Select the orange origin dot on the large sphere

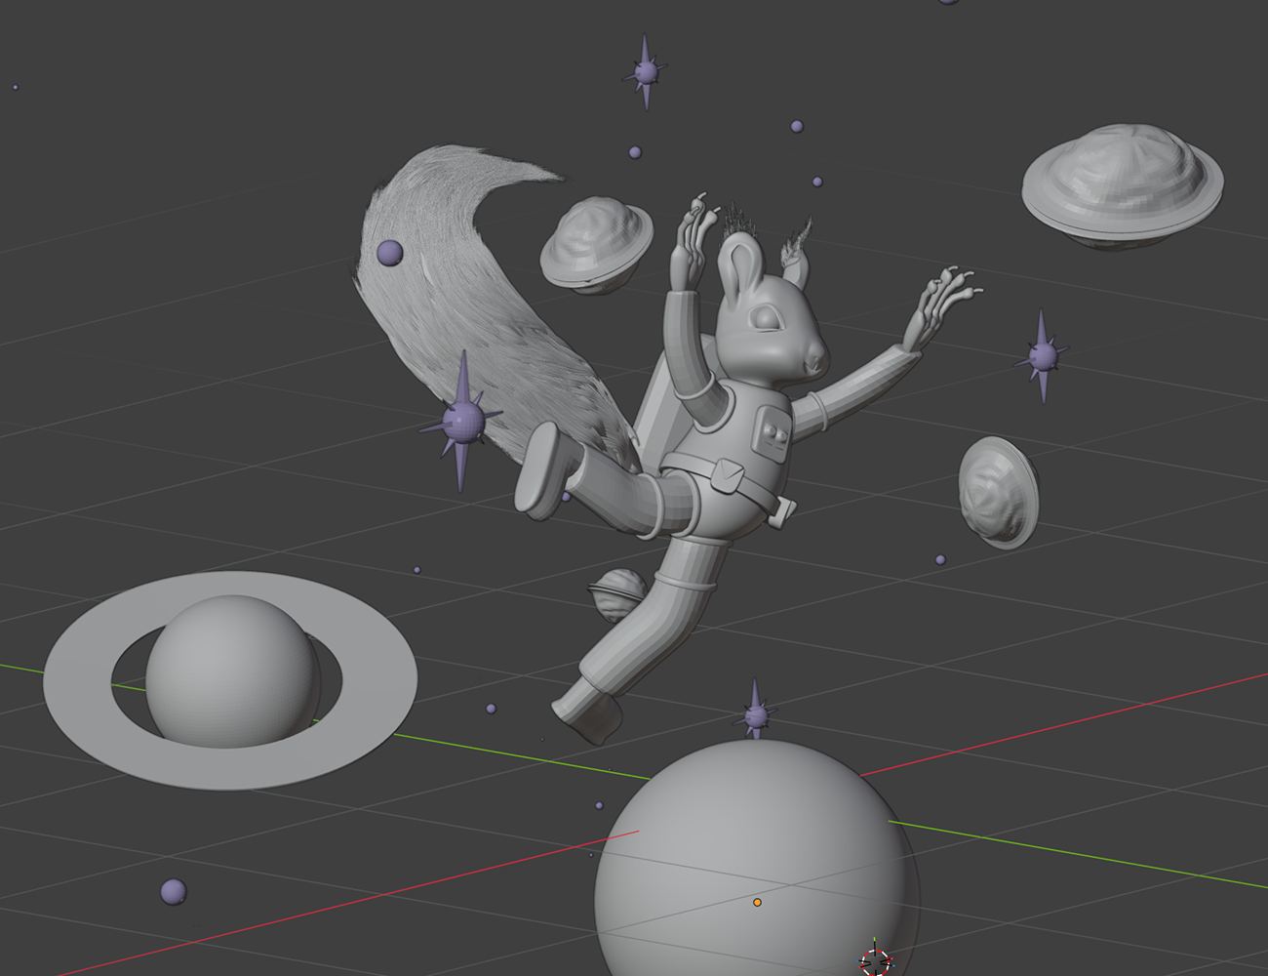(757, 903)
